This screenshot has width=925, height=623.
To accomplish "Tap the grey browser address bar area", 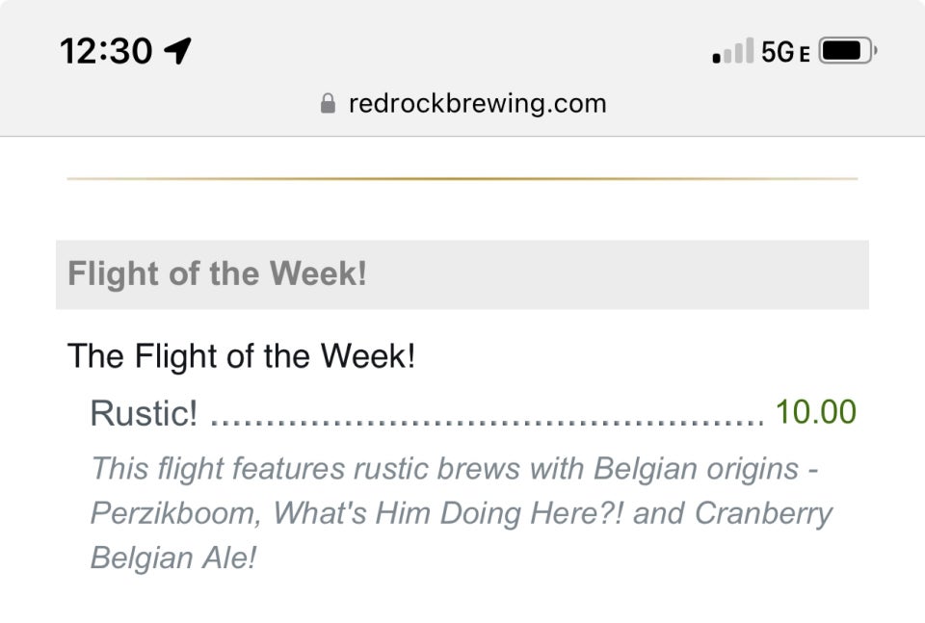I will (x=462, y=104).
